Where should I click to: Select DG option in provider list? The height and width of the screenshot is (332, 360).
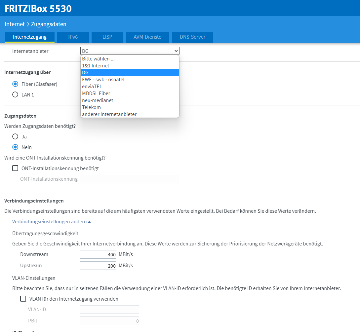coord(130,72)
